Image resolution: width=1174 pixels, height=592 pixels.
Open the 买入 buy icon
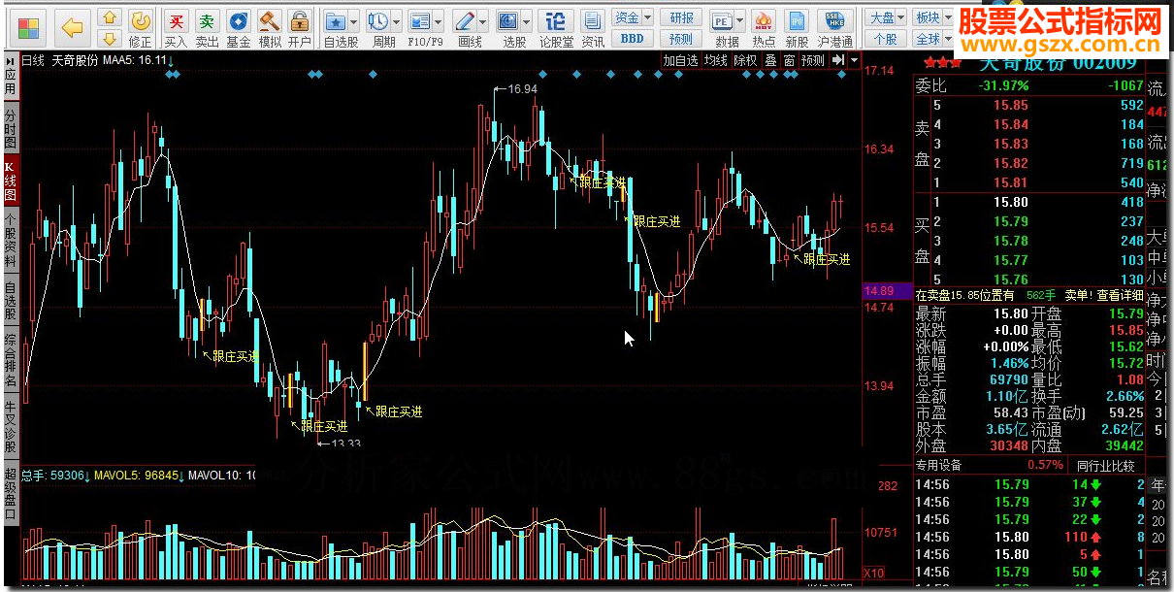pos(176,27)
